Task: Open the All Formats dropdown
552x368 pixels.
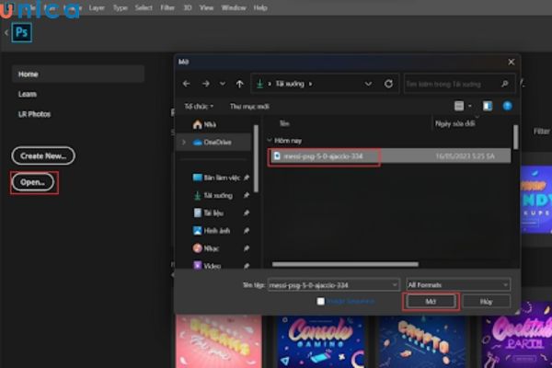Action: (457, 285)
